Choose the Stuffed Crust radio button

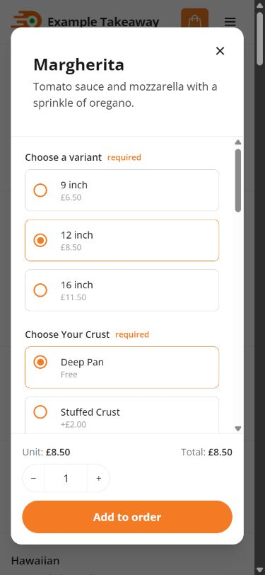tap(40, 412)
